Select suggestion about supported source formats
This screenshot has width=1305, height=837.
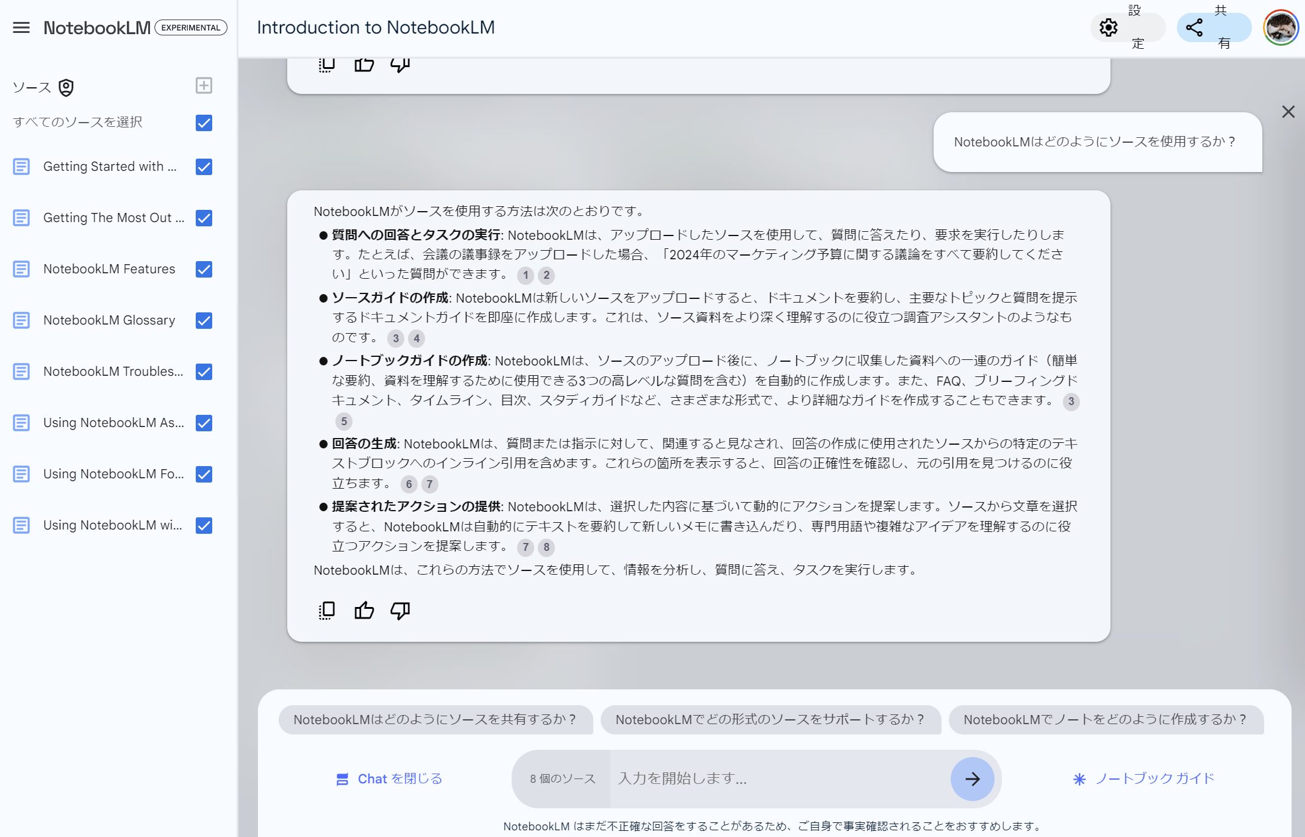click(x=770, y=720)
